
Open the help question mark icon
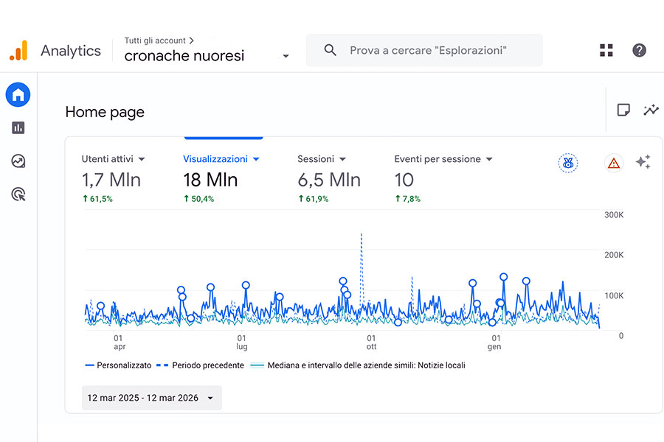[639, 50]
